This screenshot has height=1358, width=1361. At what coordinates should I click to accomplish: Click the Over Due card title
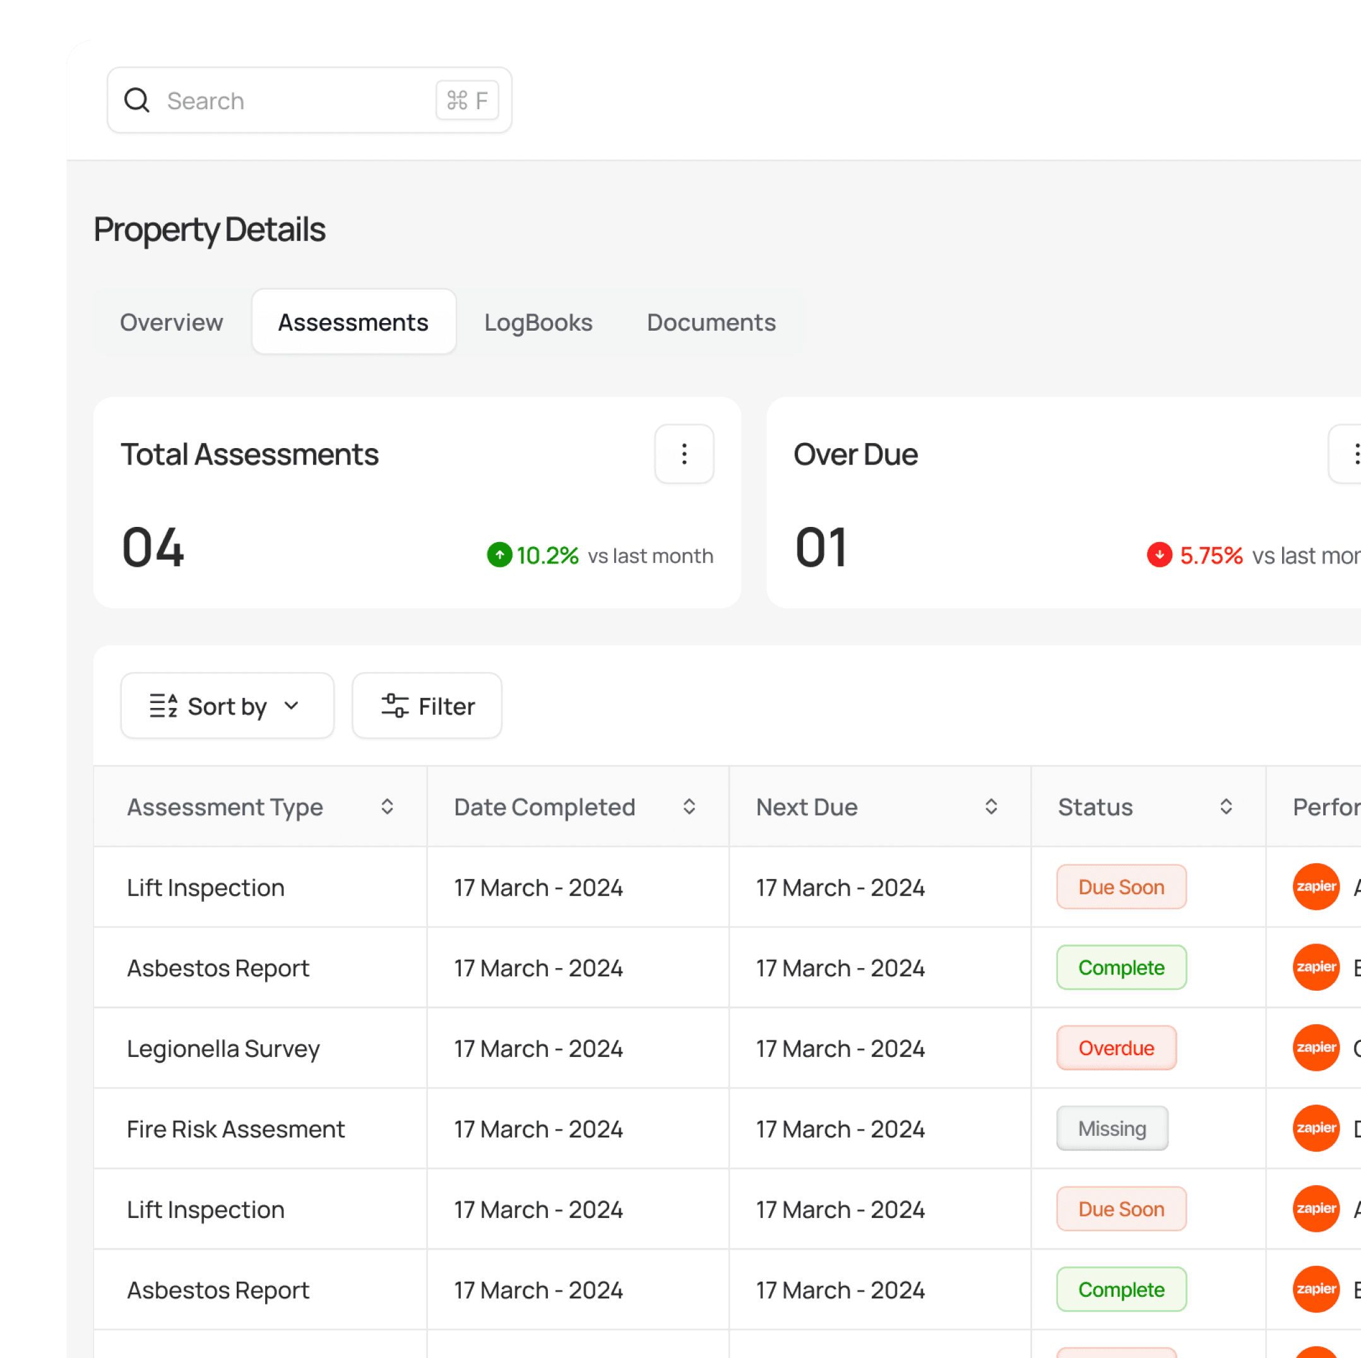tap(855, 454)
